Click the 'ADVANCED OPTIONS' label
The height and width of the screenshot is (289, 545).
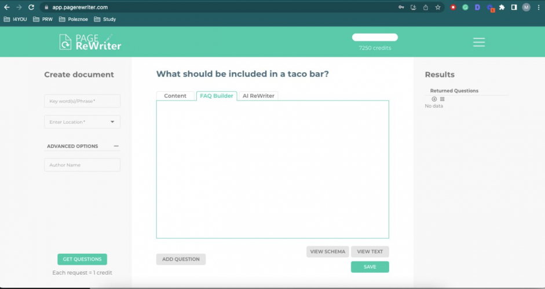tap(72, 146)
